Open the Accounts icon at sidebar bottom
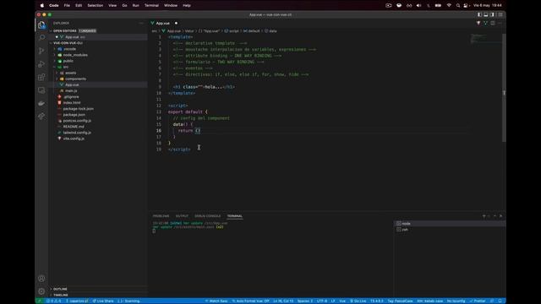The height and width of the screenshot is (304, 541). 41,279
